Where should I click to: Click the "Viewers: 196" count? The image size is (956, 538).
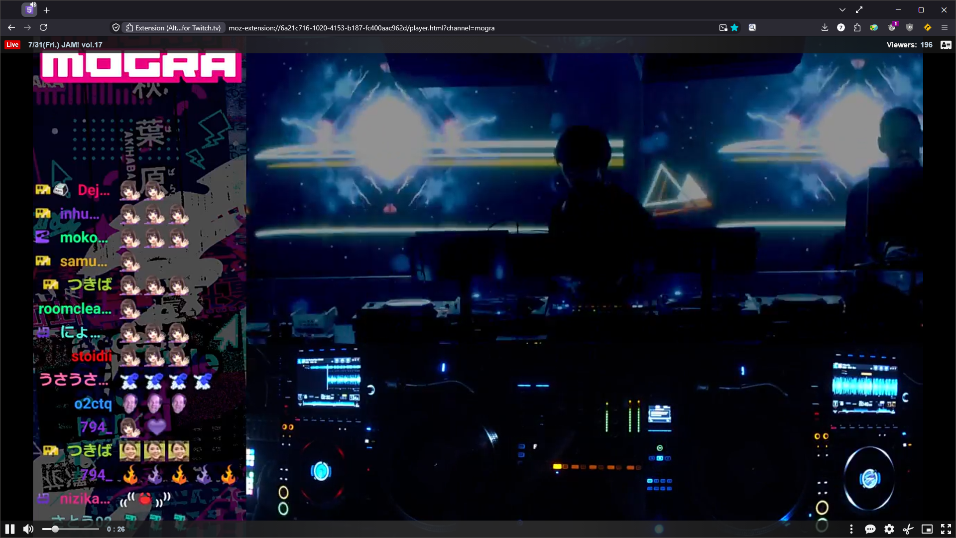click(909, 45)
